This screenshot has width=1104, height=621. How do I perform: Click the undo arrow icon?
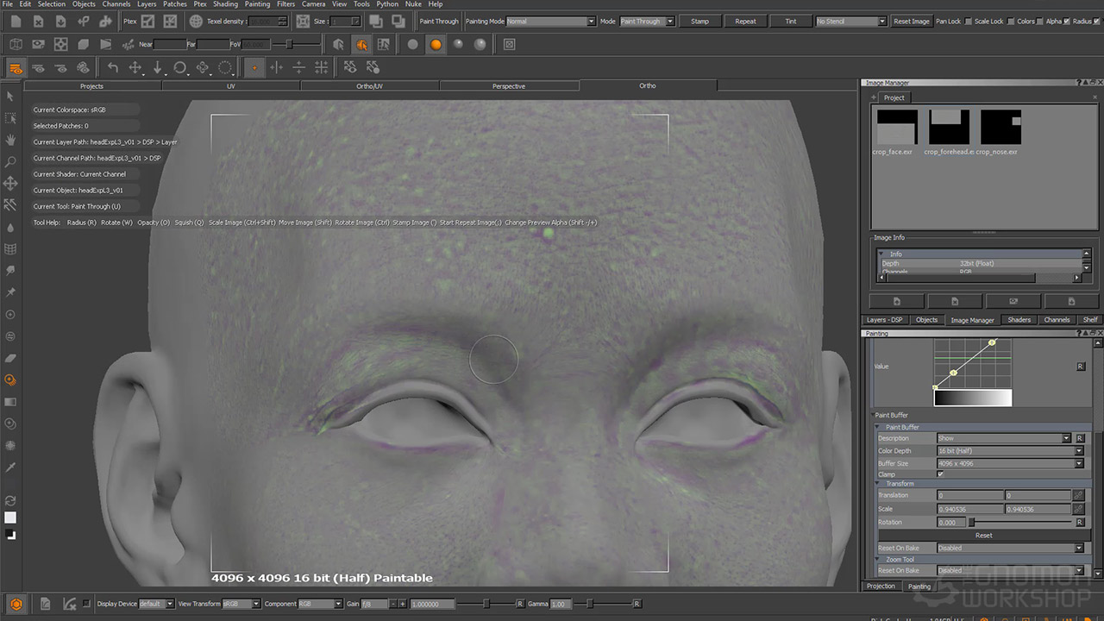(113, 67)
